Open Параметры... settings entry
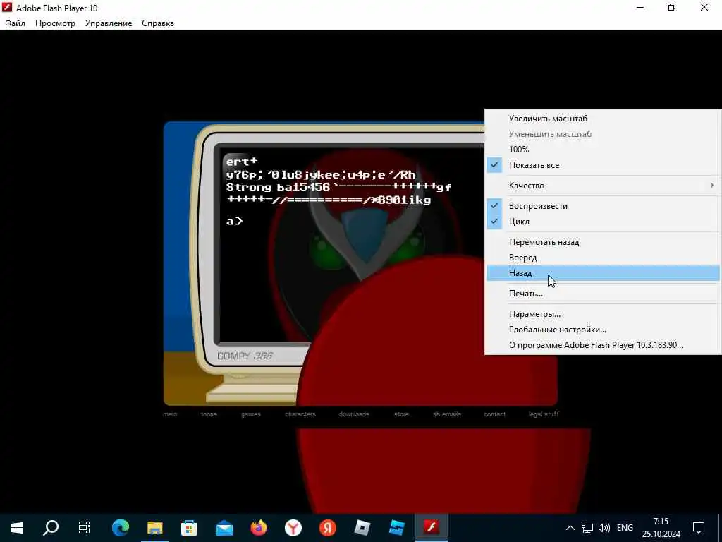This screenshot has height=542, width=722. pos(604,314)
